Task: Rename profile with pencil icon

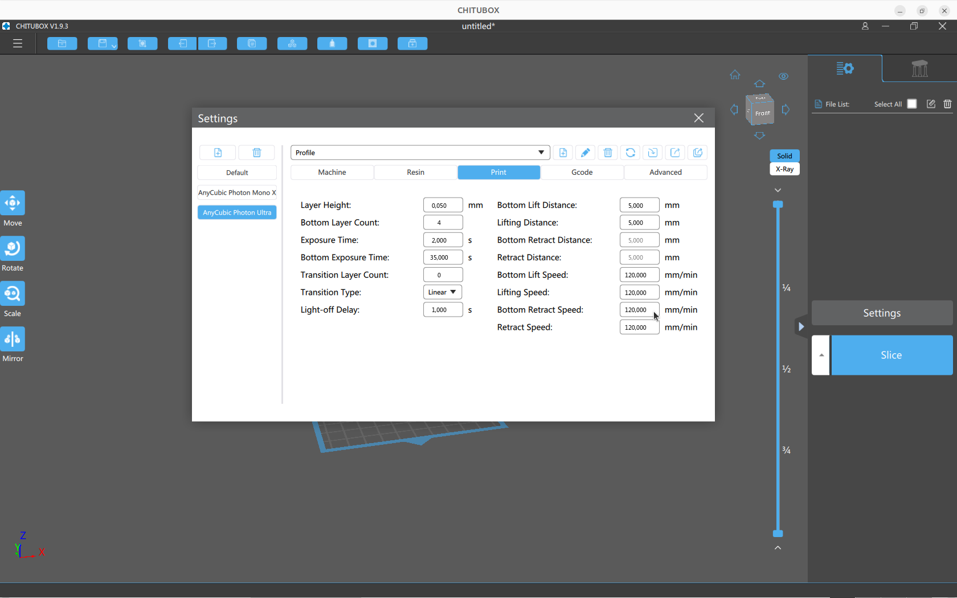Action: [585, 153]
